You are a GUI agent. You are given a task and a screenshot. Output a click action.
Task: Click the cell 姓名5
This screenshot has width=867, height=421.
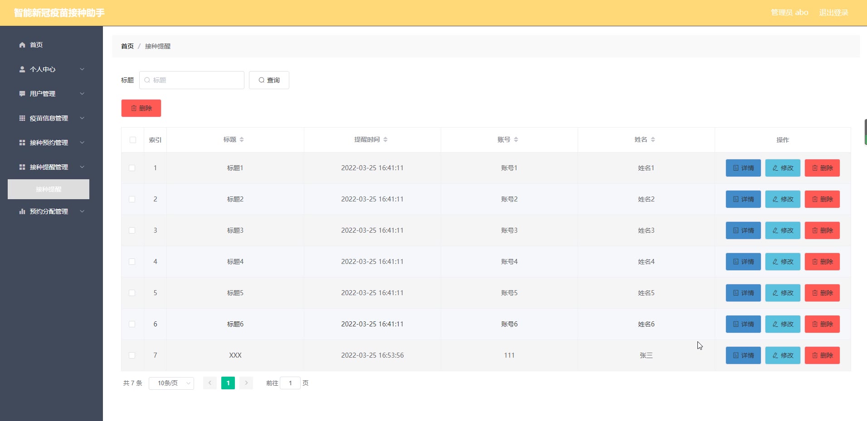pyautogui.click(x=646, y=293)
